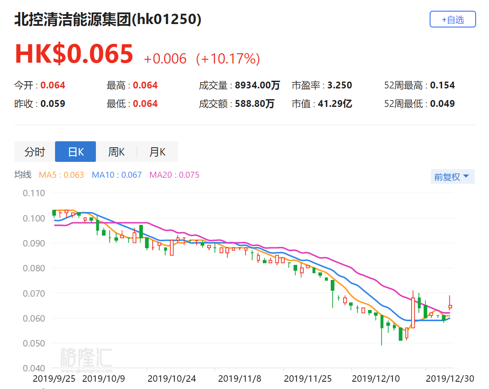The width and height of the screenshot is (489, 389).
Task: Click the MA20 magenta indicator label
Action: [x=174, y=175]
